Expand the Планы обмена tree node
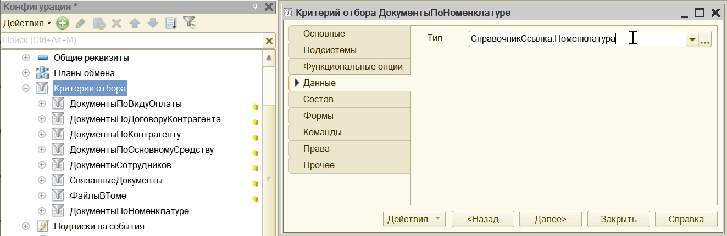 26,73
